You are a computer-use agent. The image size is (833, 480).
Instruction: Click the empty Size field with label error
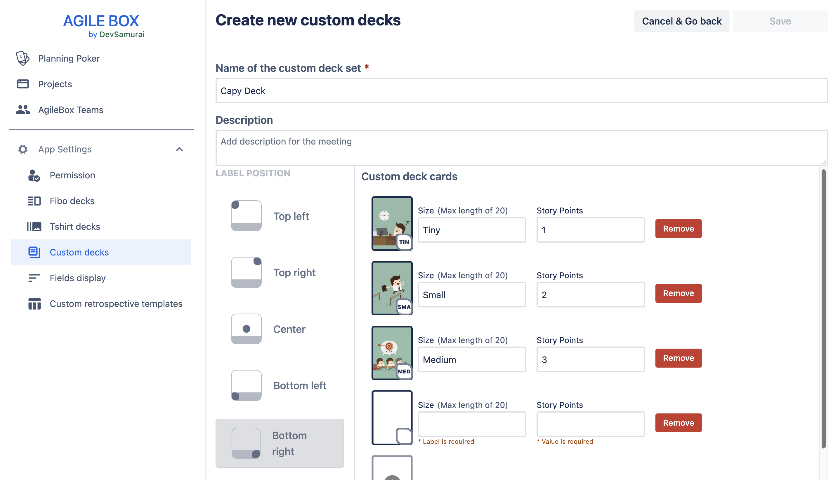(472, 424)
